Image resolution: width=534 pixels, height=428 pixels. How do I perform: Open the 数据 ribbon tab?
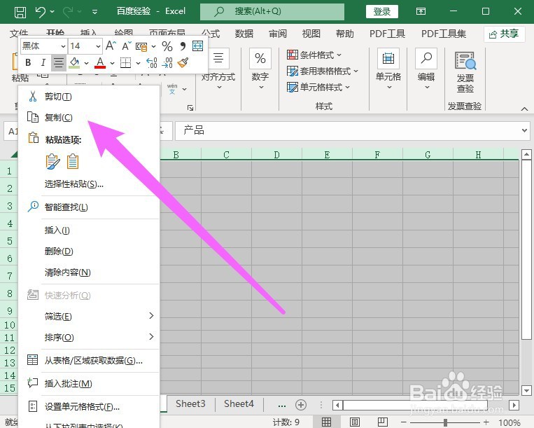click(x=244, y=34)
